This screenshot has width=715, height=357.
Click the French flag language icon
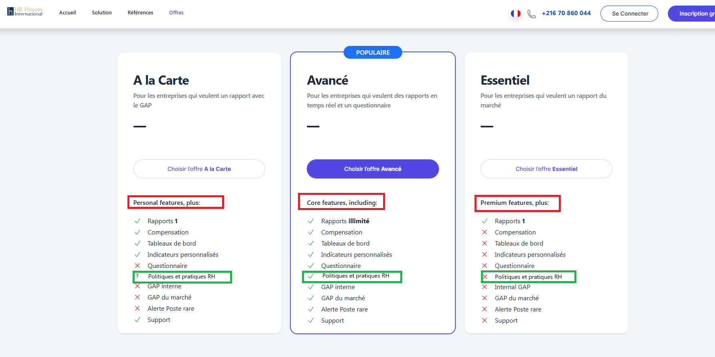point(516,14)
